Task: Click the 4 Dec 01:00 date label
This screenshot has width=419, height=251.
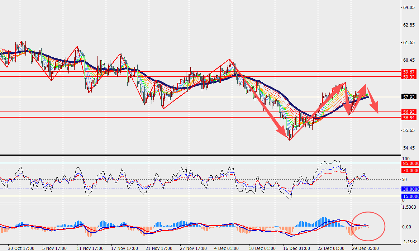Action: 227,248
